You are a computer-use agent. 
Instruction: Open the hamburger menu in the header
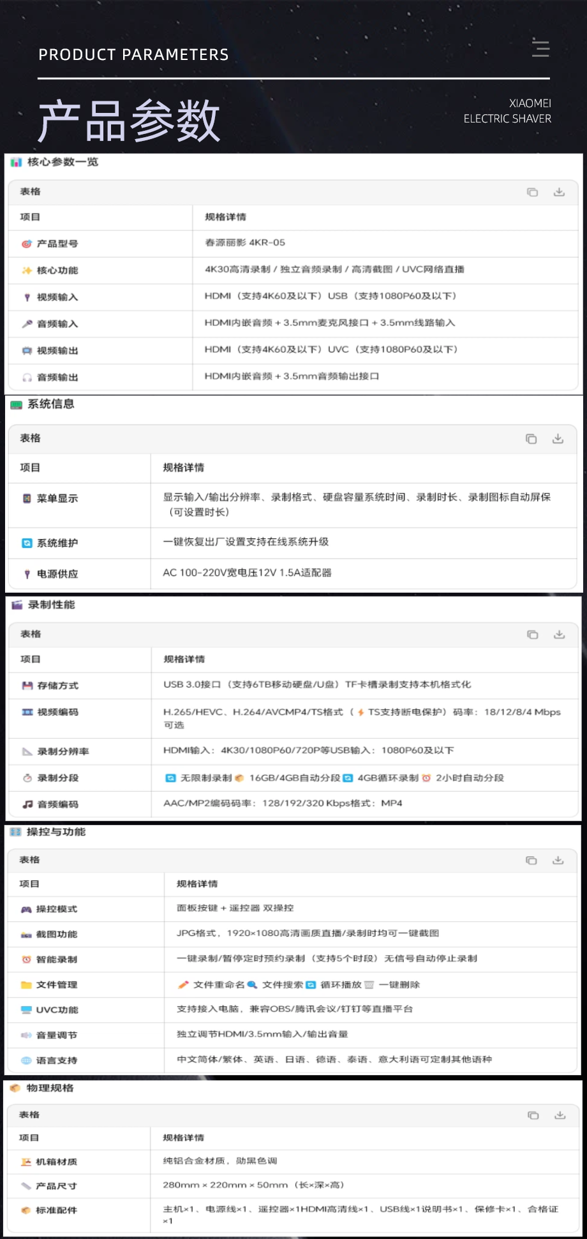540,48
